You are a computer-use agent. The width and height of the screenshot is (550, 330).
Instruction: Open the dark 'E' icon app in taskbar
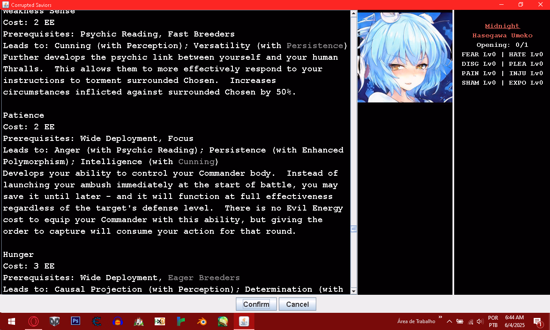97,321
